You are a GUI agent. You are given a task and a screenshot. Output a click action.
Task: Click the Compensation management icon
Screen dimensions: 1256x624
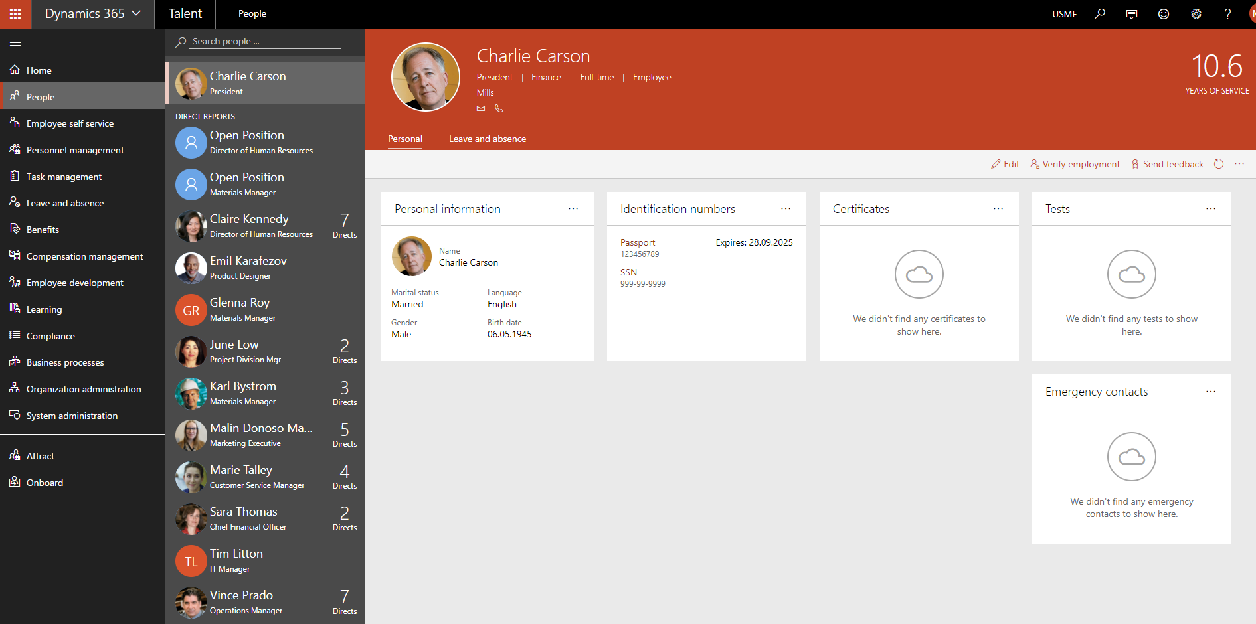[15, 256]
